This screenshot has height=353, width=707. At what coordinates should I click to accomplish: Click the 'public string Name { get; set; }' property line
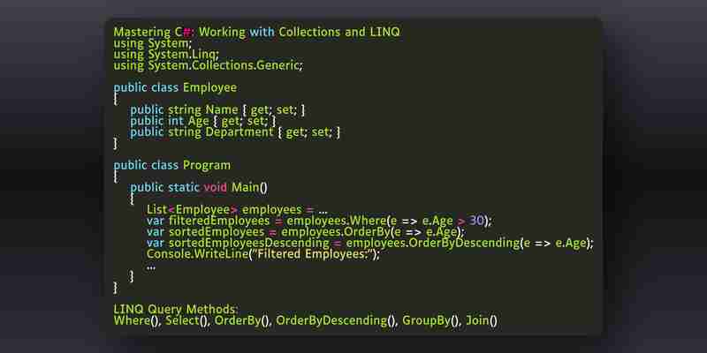pyautogui.click(x=217, y=109)
